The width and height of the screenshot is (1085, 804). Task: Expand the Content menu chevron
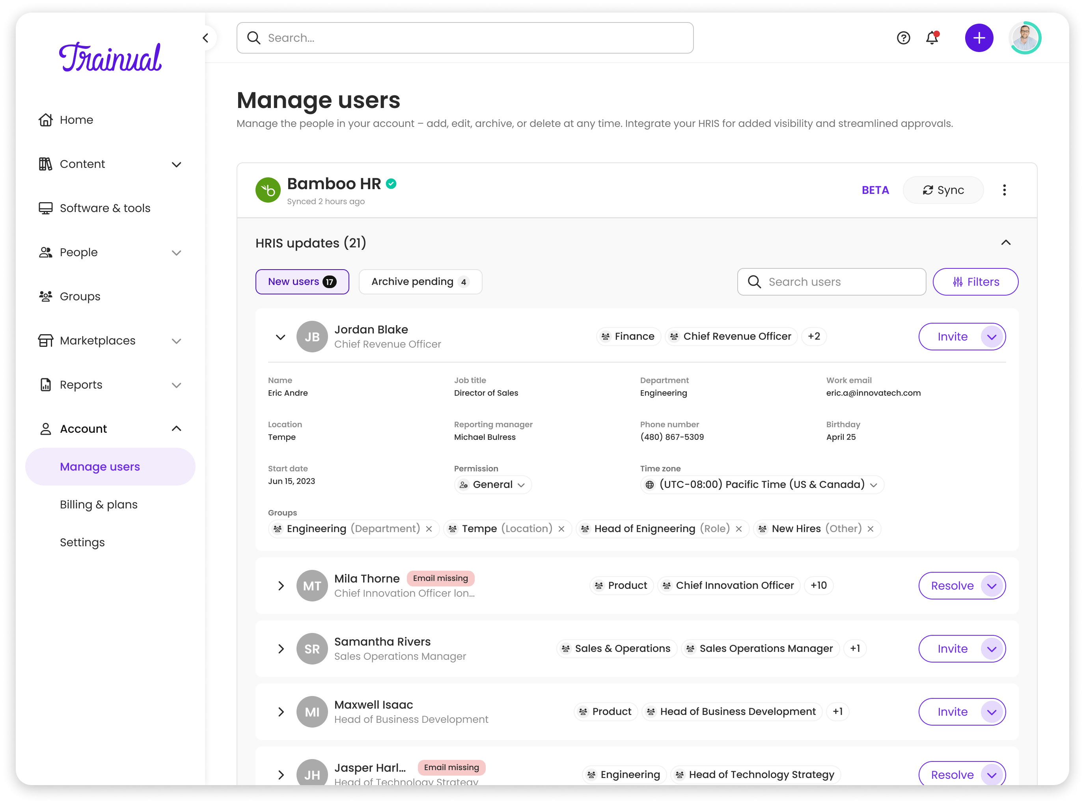point(176,164)
